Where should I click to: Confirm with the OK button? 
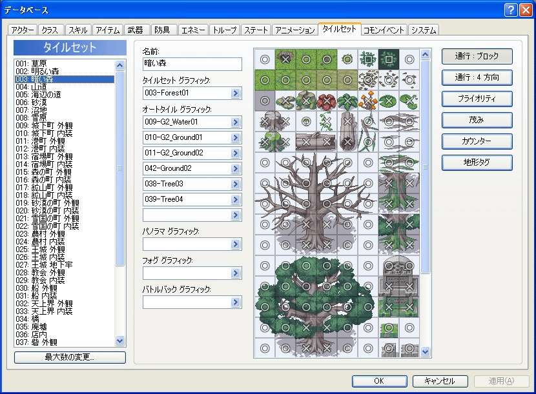[x=379, y=380]
